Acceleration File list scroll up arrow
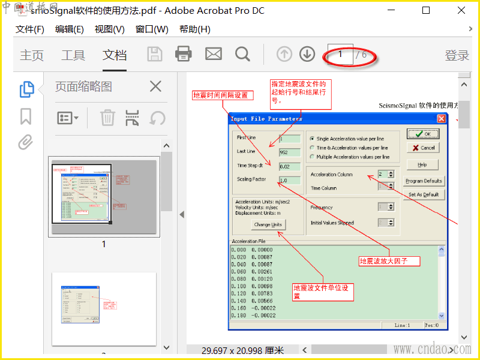480x360 pixels. pos(441,250)
